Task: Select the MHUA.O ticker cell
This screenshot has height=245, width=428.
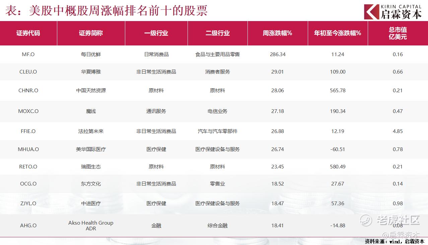Action: [28, 149]
